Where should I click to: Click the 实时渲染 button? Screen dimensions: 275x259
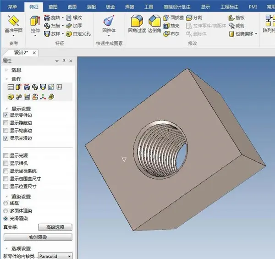(38, 237)
